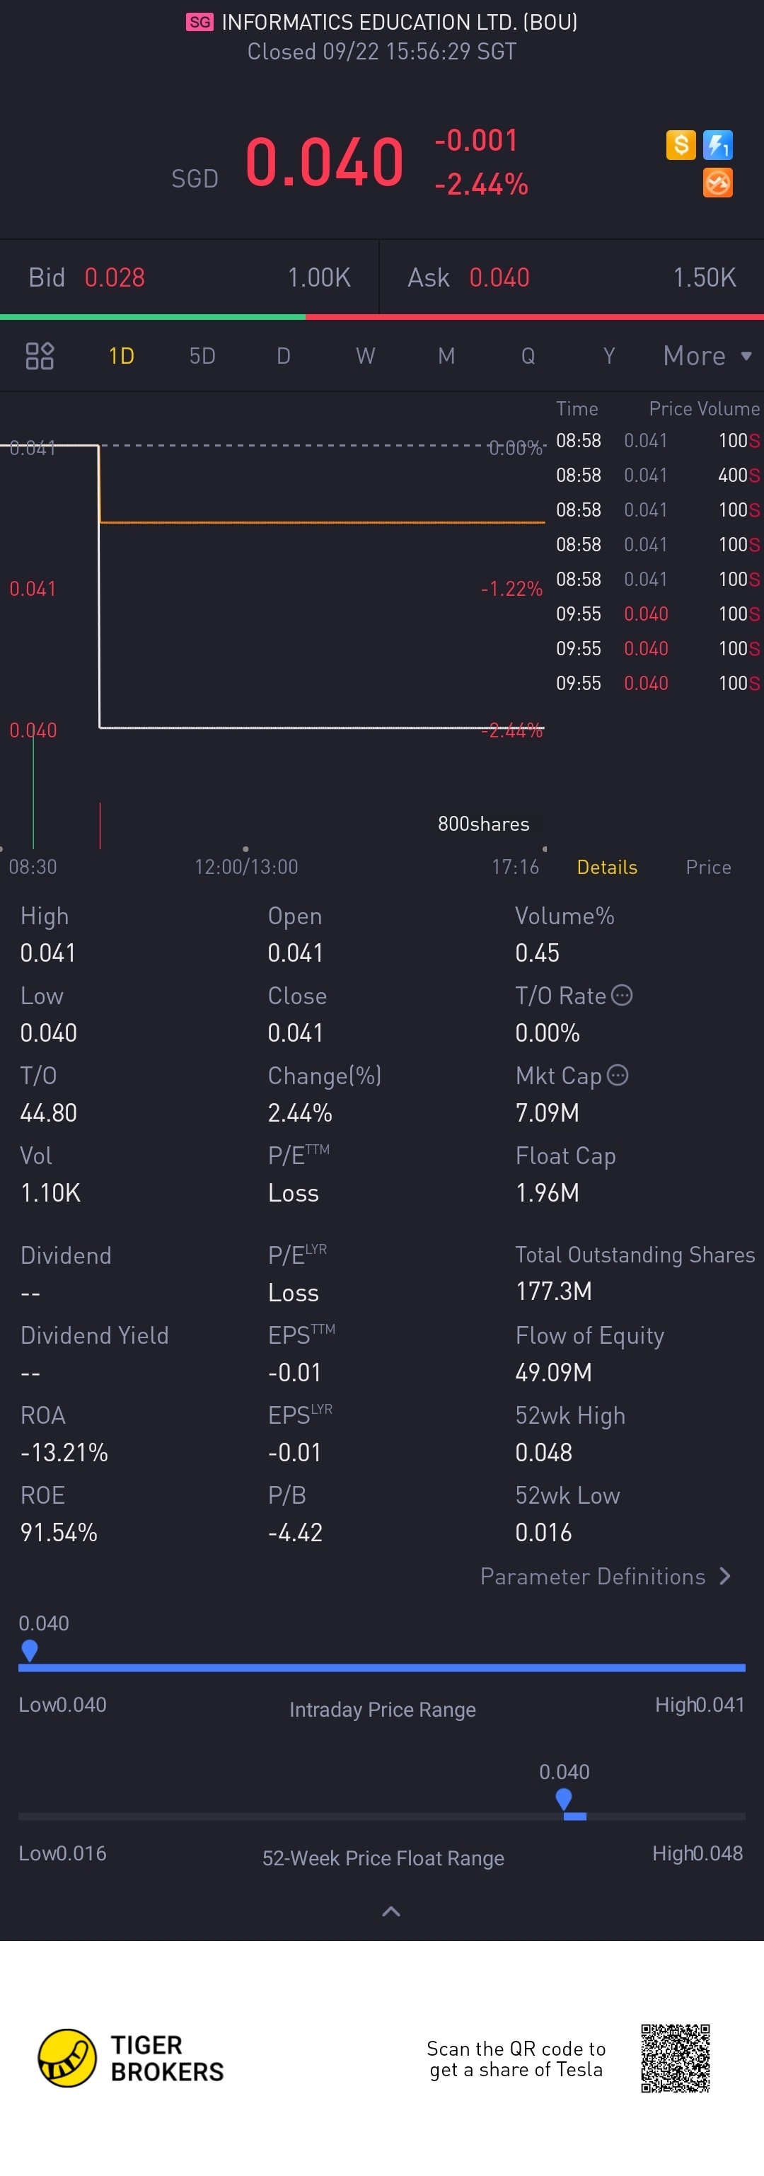
Task: Tap the orange no-short-selling badge
Action: coord(717,183)
